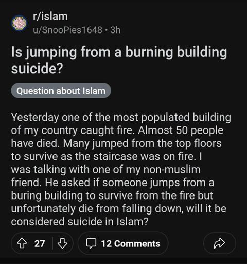Tap the body line mentioning the non-muslim friend
The height and width of the screenshot is (264, 247).
point(106,170)
